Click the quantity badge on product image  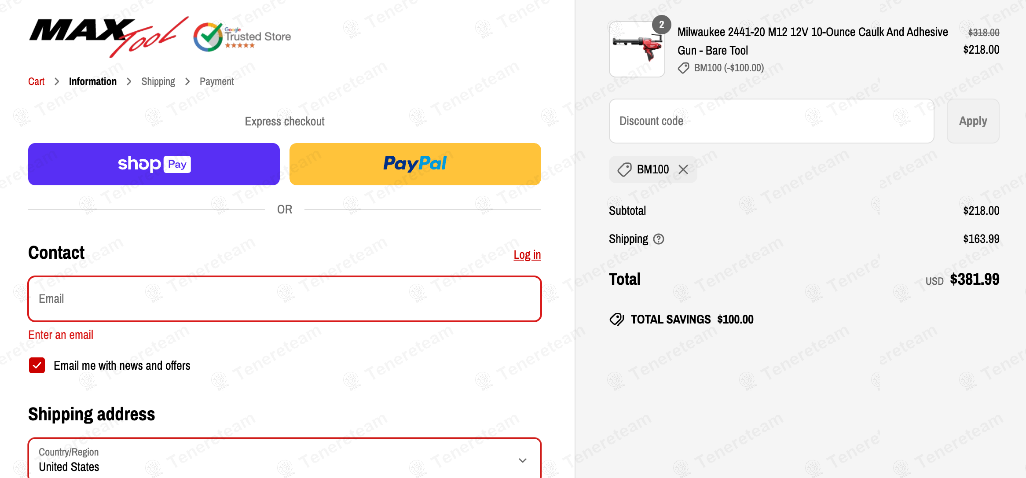[x=661, y=25]
